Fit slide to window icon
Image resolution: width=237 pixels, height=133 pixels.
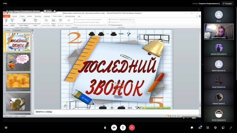[199, 116]
